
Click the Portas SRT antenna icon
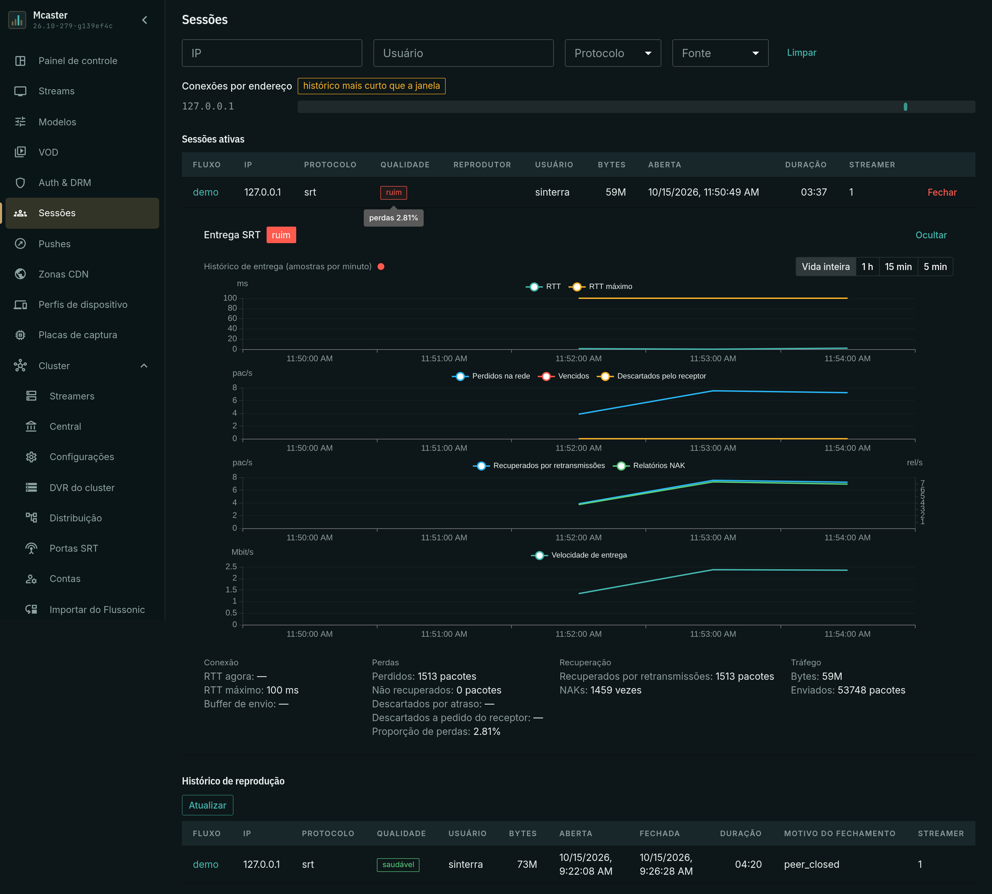pyautogui.click(x=31, y=548)
